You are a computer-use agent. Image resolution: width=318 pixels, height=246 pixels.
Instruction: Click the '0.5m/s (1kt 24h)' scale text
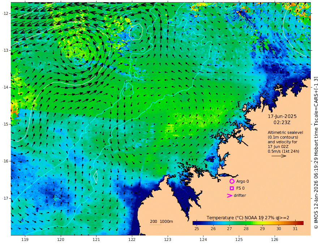coord(284,151)
